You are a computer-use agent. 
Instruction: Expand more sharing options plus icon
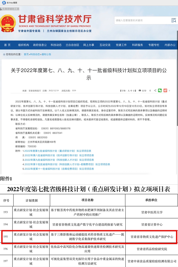point(169,91)
